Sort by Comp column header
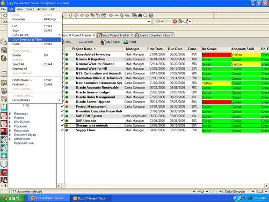 [194, 49]
